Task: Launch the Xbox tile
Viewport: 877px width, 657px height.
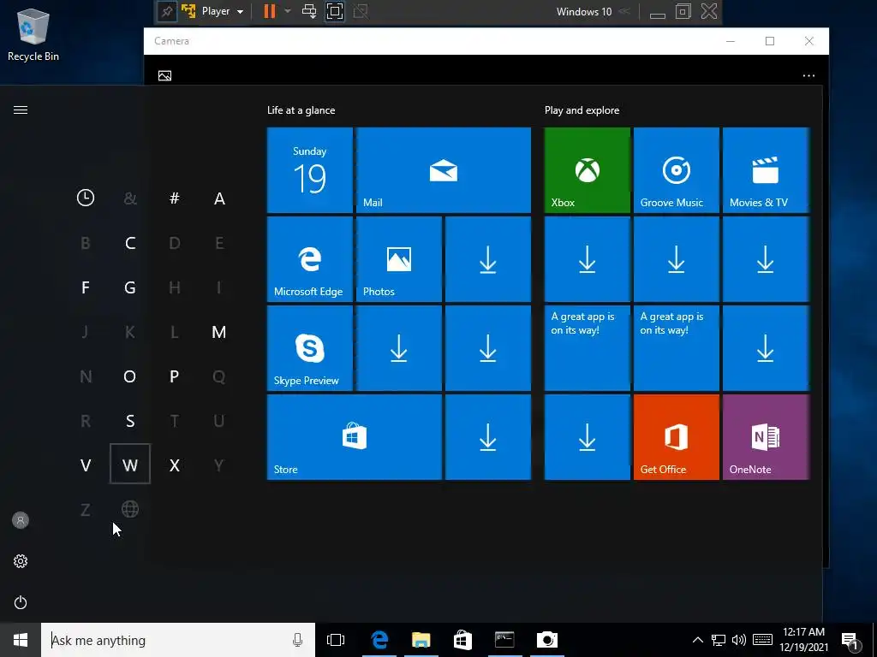Action: [588, 170]
